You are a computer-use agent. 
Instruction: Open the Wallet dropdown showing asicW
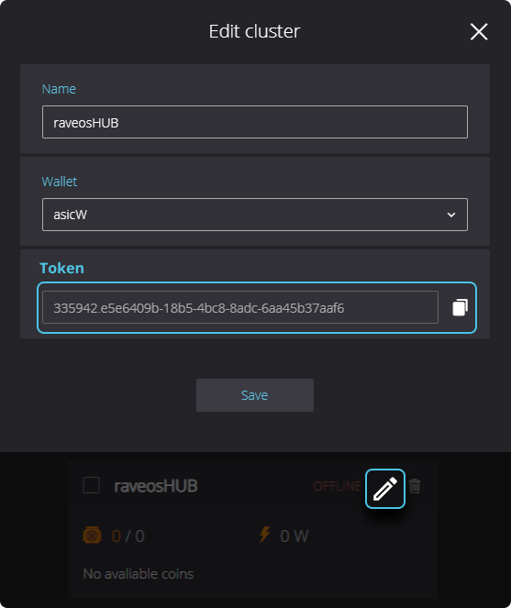click(x=255, y=215)
